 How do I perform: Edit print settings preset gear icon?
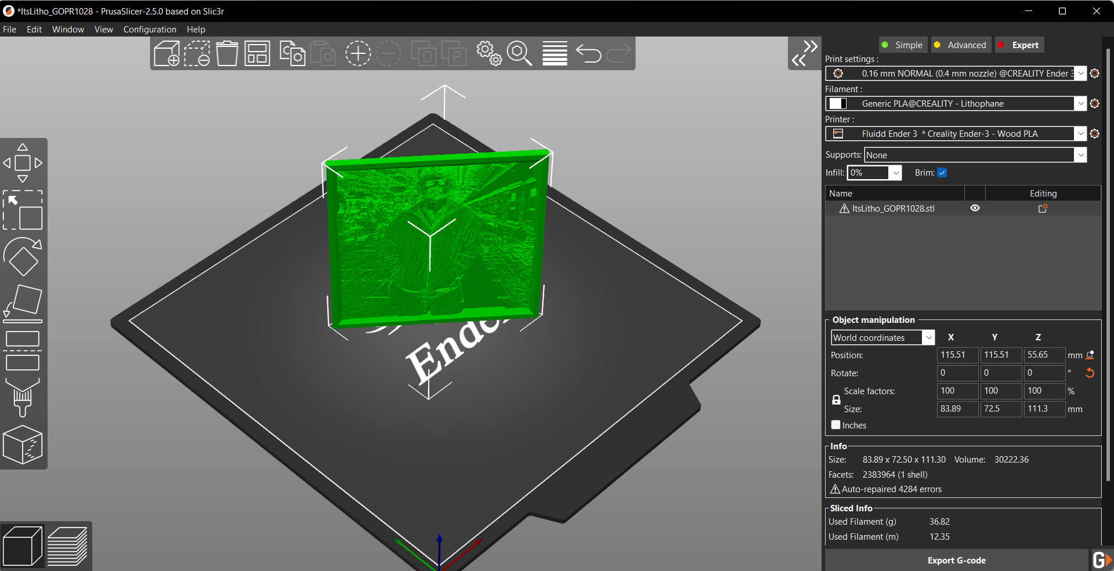(1095, 74)
